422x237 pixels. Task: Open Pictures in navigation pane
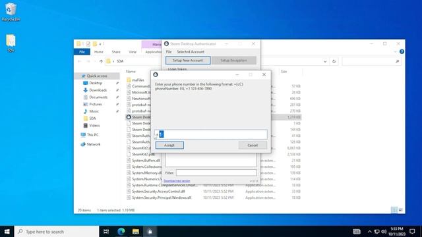(96, 104)
